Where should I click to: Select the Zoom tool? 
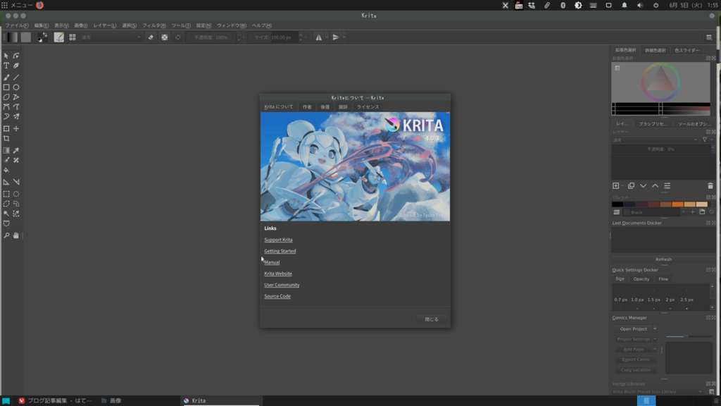pyautogui.click(x=6, y=235)
